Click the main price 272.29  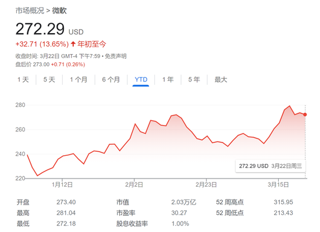(x=40, y=29)
